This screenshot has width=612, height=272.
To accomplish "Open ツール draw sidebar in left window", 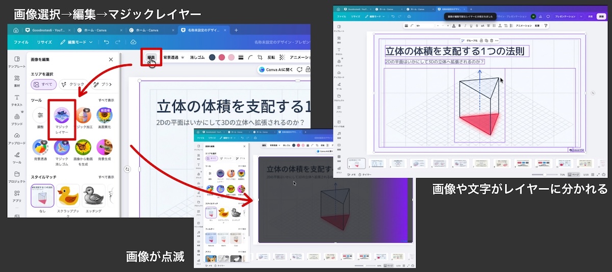I will click(17, 158).
